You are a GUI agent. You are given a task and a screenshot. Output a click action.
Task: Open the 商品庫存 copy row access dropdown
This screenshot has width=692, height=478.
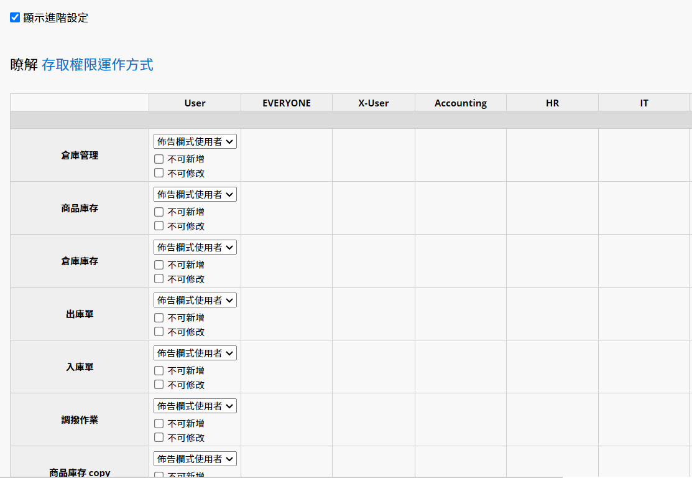195,459
